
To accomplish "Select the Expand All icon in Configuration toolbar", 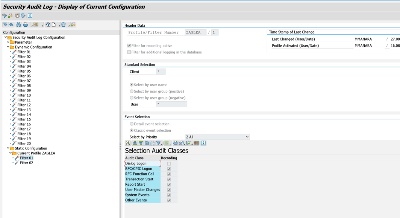I will (x=6, y=24).
